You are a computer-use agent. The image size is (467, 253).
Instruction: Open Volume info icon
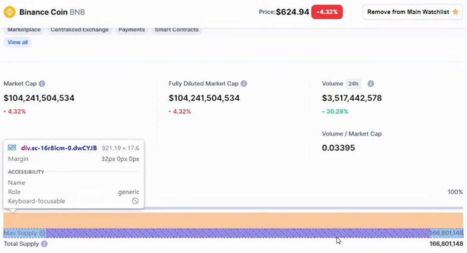coord(371,84)
